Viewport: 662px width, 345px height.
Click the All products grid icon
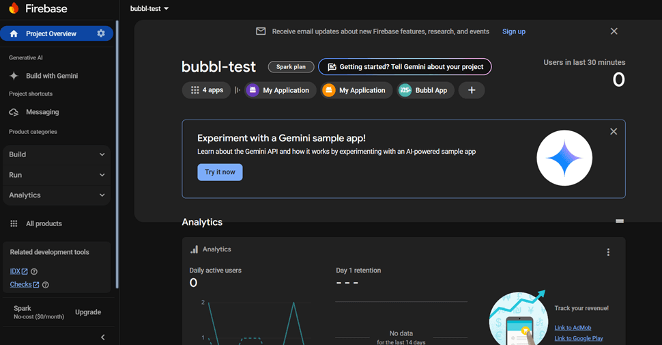pos(14,223)
